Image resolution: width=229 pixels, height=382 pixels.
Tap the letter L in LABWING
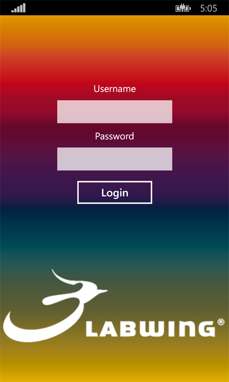[x=91, y=329]
